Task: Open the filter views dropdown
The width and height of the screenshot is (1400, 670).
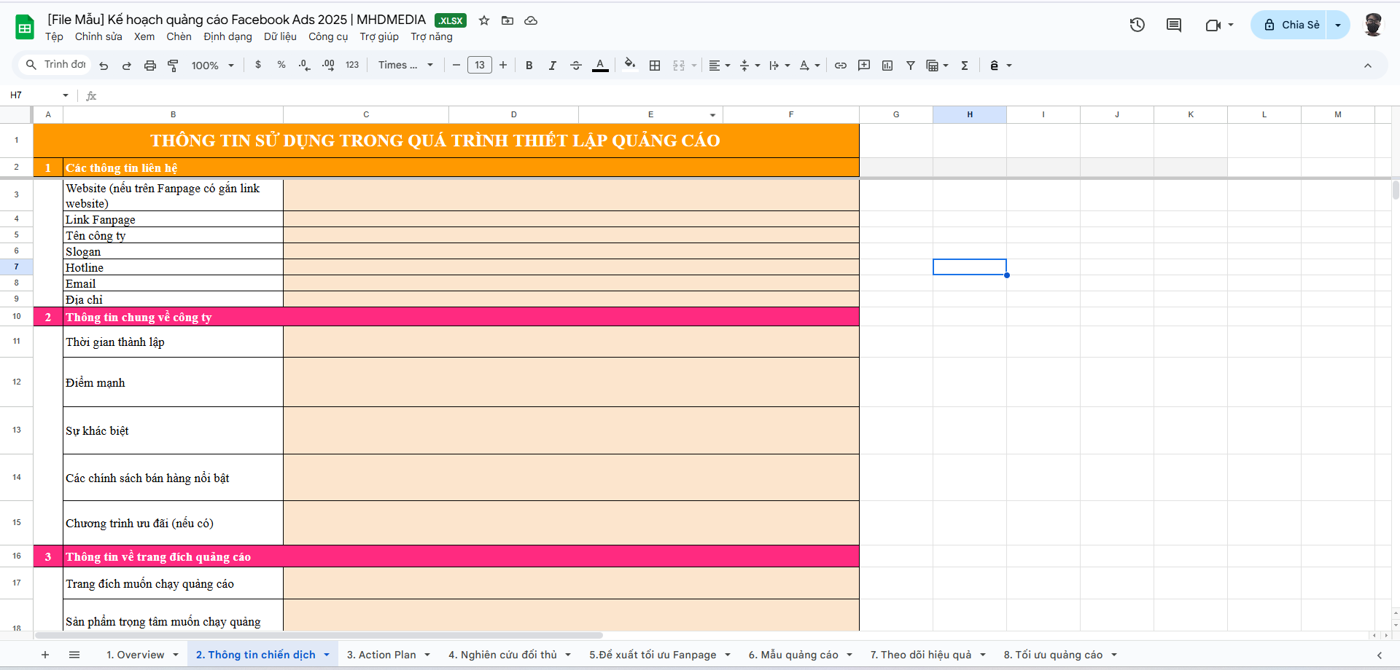Action: point(937,66)
